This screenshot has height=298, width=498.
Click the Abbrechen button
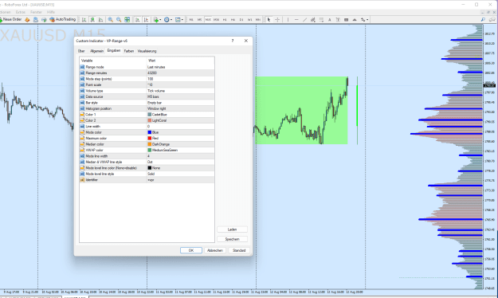tap(215, 250)
